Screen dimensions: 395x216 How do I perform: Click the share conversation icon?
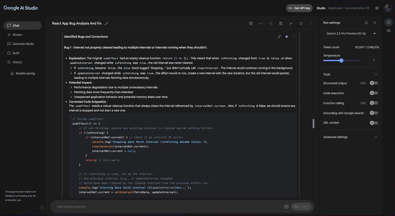[x=270, y=23]
